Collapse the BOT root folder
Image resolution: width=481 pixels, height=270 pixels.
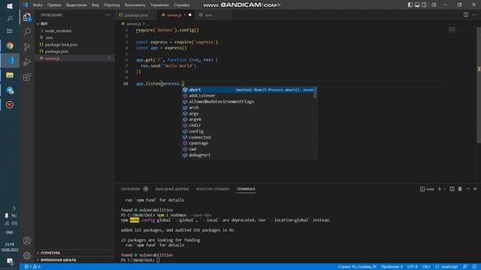75,23
